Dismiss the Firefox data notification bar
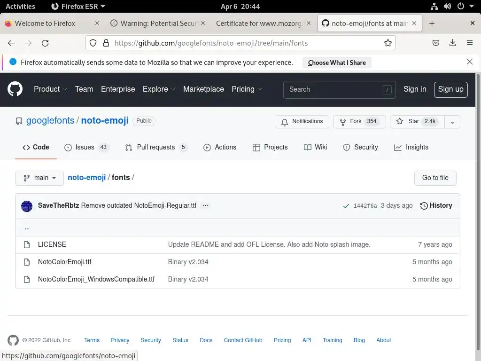 coord(469,62)
